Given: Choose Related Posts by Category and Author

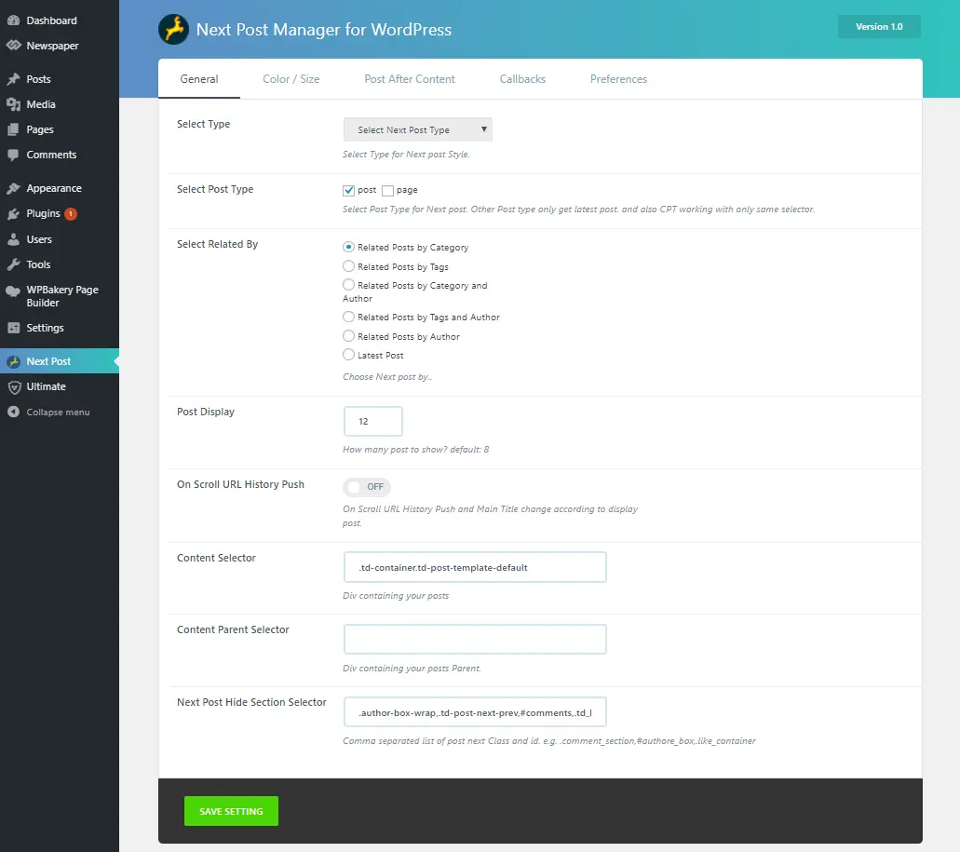Looking at the screenshot, I should pos(348,285).
